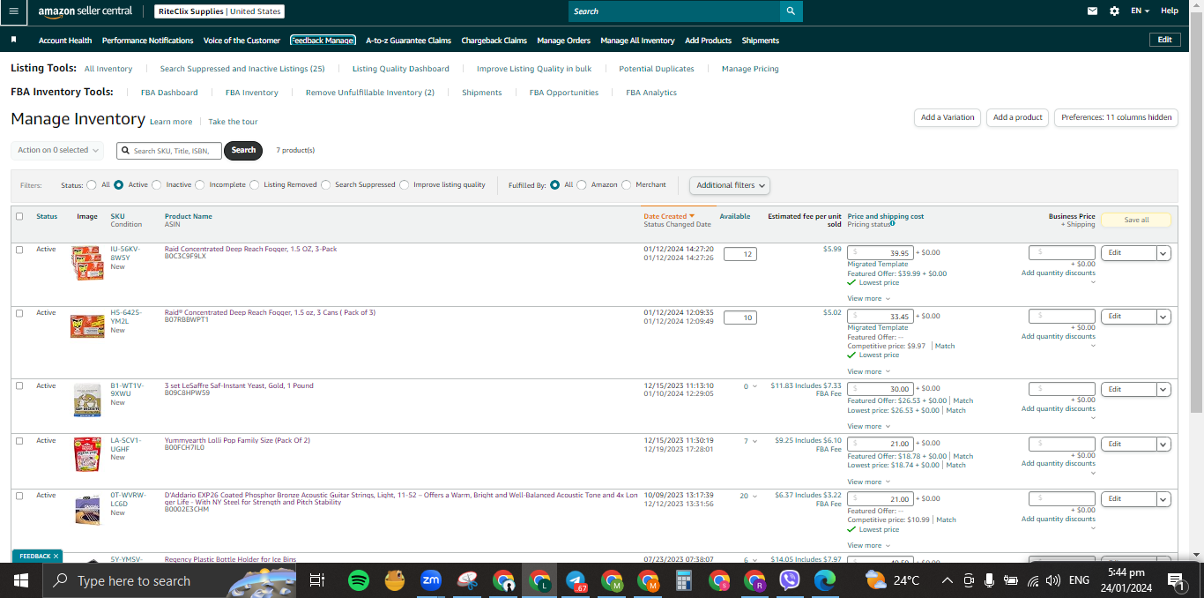1204x598 pixels.
Task: Open Performance Notifications in top nav
Action: (x=147, y=41)
